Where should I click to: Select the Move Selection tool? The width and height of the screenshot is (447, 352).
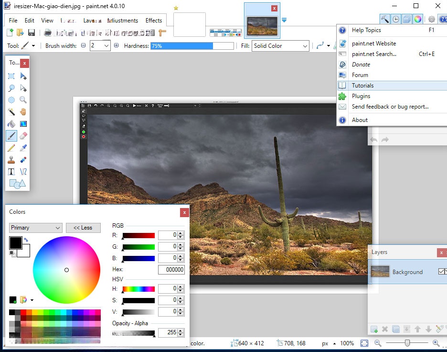[23, 88]
